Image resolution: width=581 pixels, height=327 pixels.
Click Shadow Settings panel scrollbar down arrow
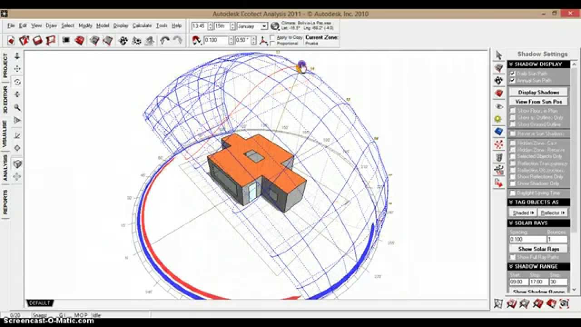click(574, 289)
